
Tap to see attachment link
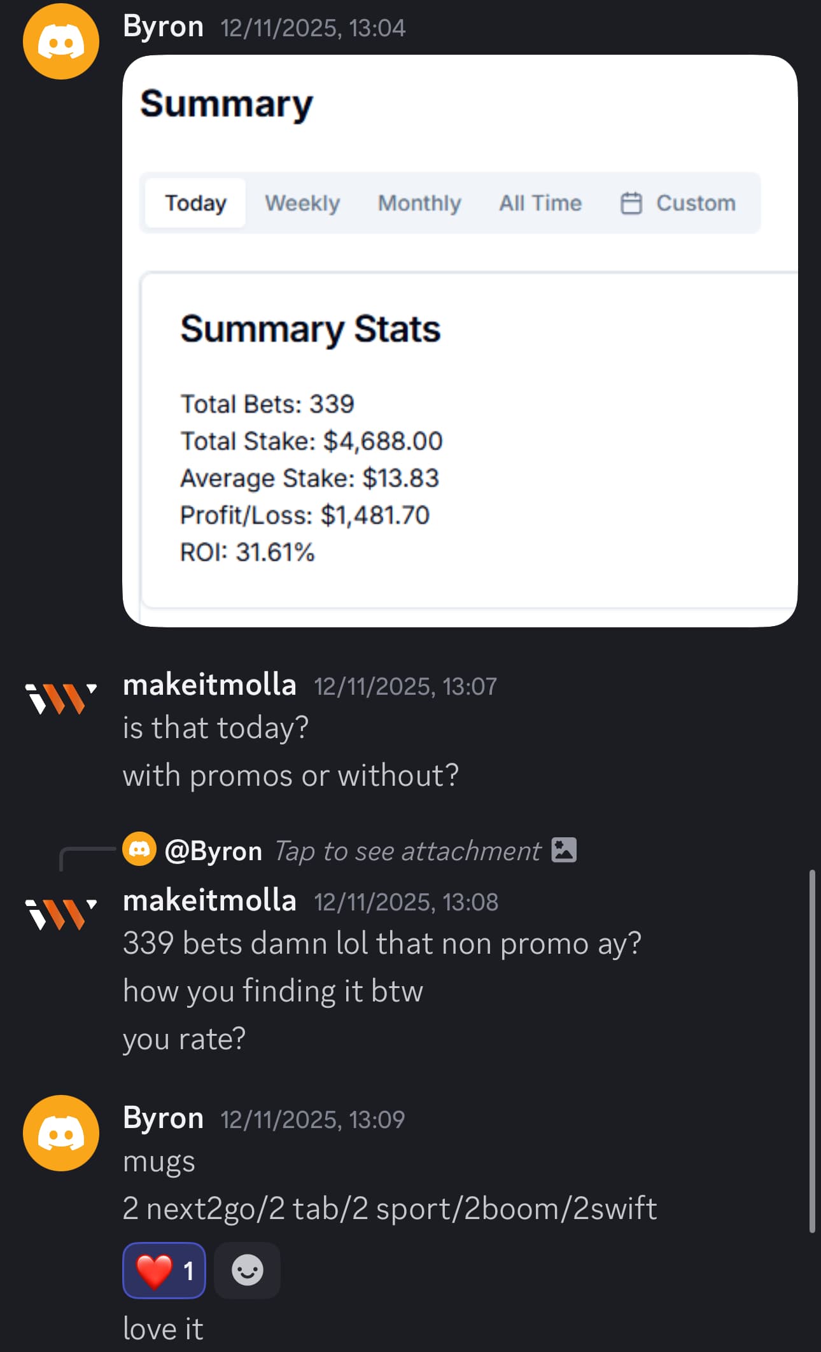[x=407, y=851]
